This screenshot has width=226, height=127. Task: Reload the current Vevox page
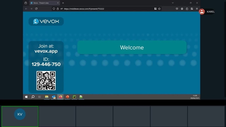coord(36,9)
